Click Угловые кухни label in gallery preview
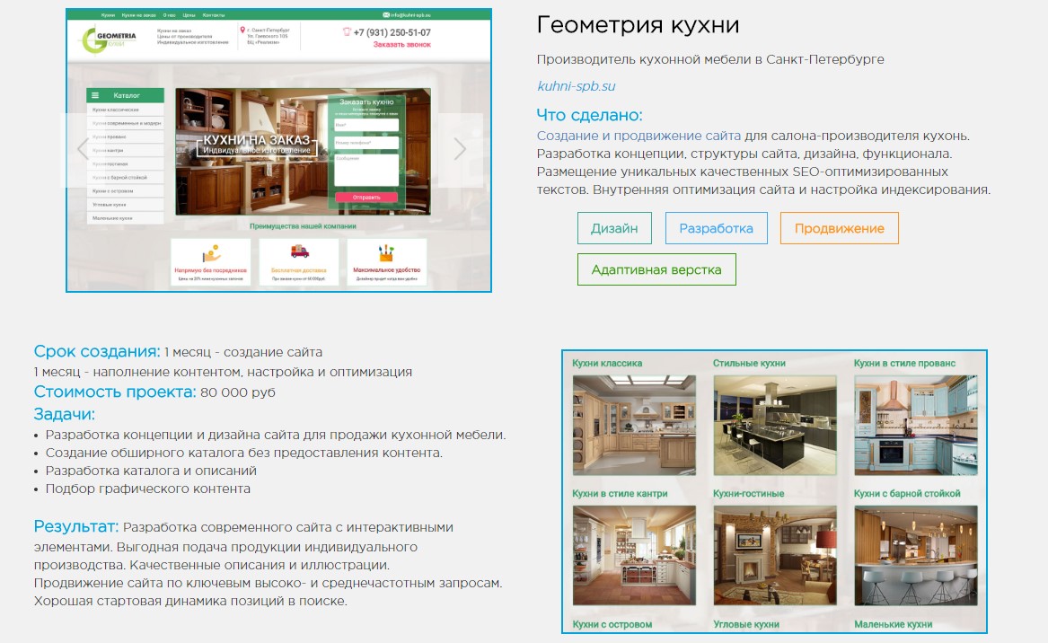This screenshot has width=1048, height=643. click(x=746, y=624)
